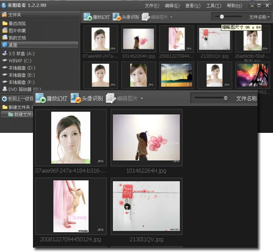Click the 美图看看 app logo icon
This screenshot has width=273, height=252.
(x=4, y=5)
